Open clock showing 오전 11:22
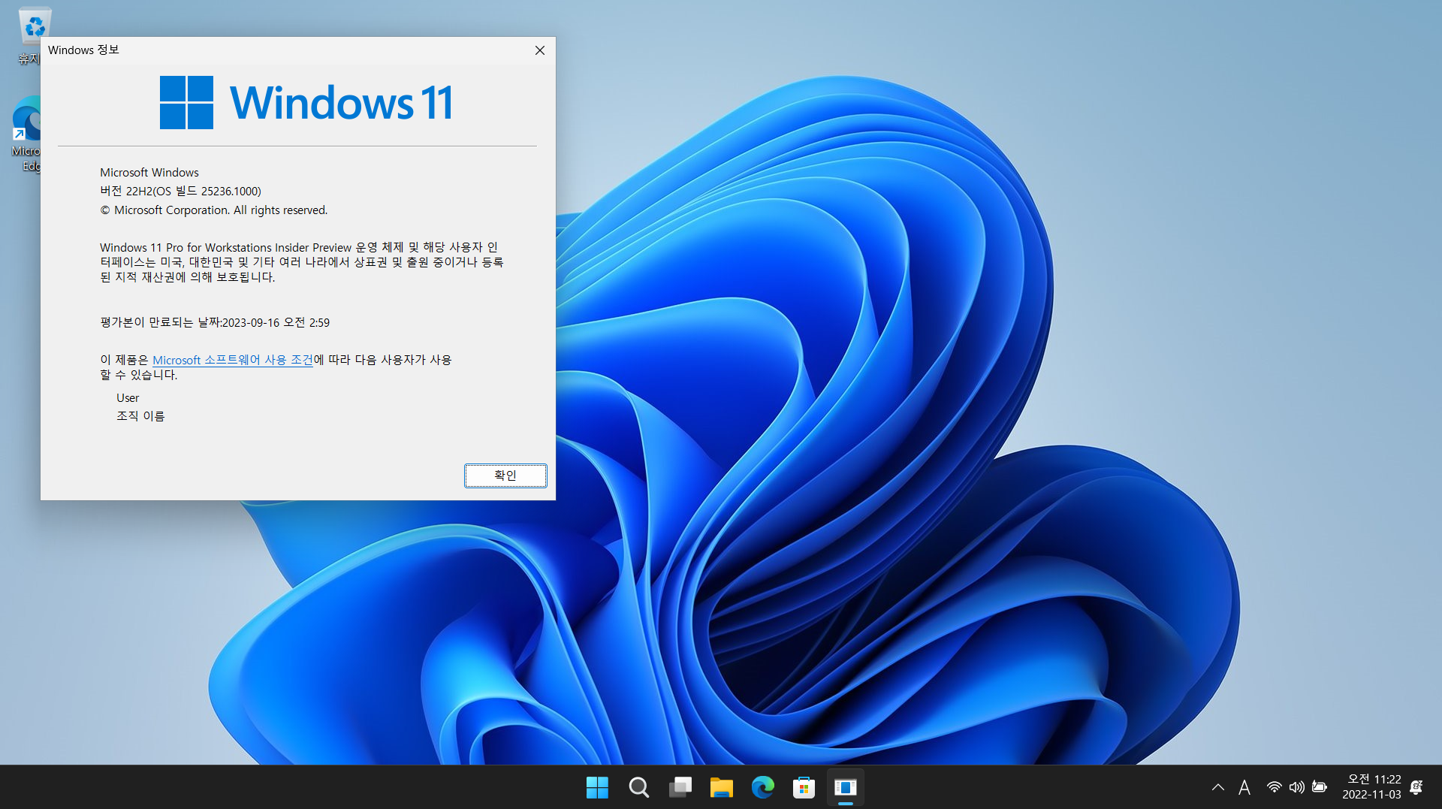The image size is (1442, 809). [1371, 786]
